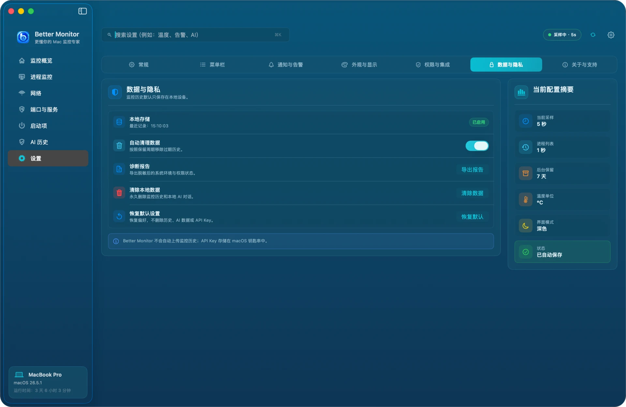Select the 数据与隐私 tab

click(x=506, y=65)
